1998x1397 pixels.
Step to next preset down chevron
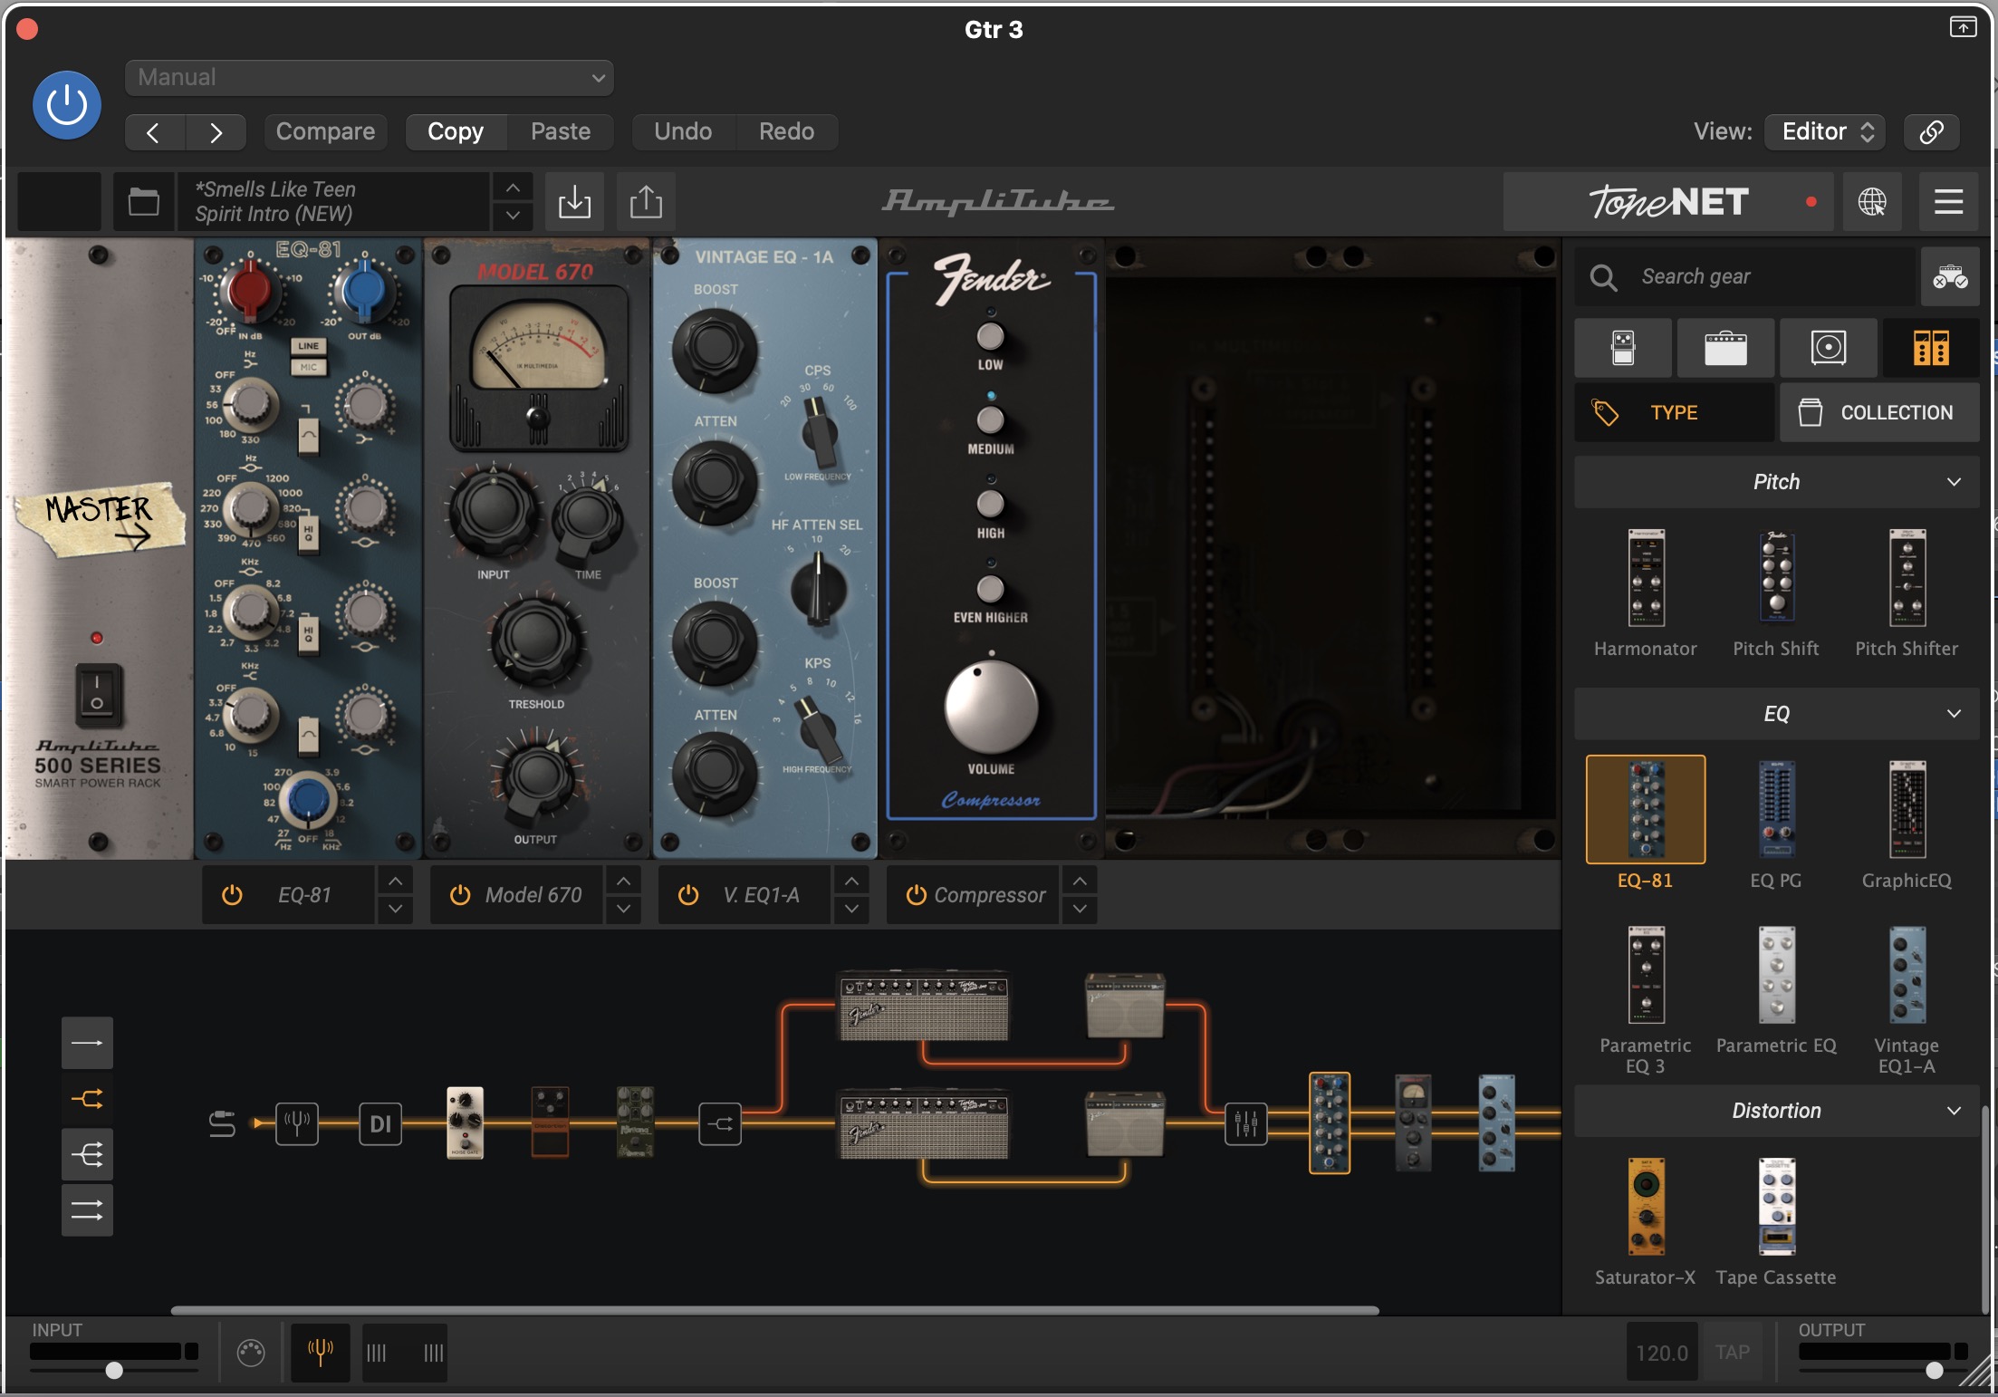point(513,216)
